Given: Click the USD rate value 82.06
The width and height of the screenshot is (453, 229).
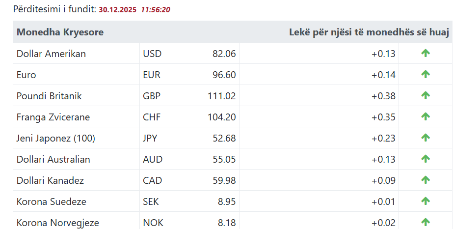Looking at the screenshot, I should point(224,54).
